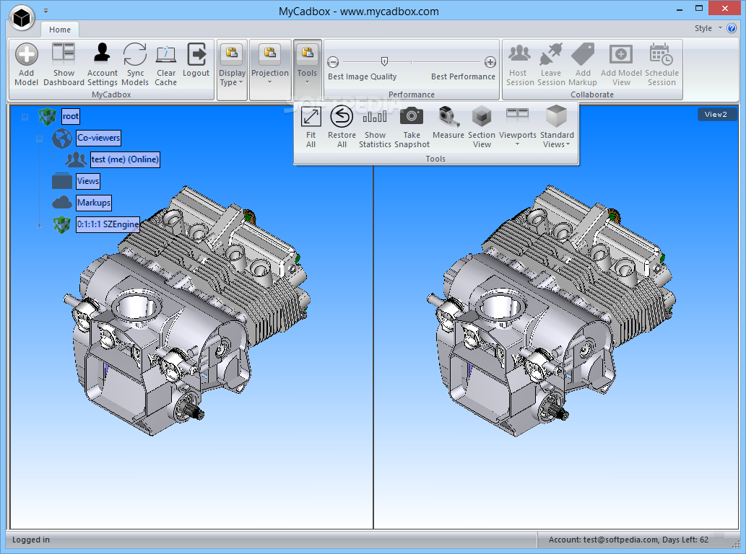Click the Best Image Quality label
Screen dimensions: 746x554
pyautogui.click(x=362, y=76)
